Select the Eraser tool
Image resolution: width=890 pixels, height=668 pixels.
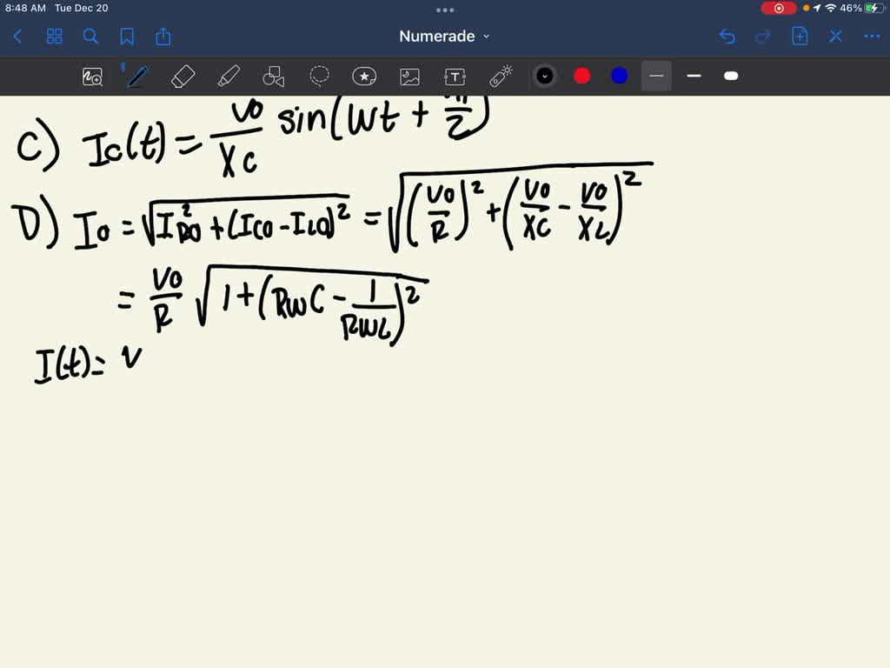[183, 76]
